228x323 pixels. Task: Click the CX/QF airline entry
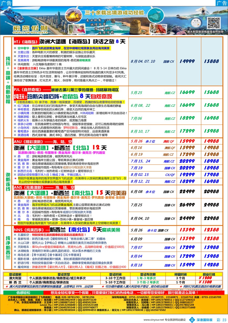pos(170,175)
